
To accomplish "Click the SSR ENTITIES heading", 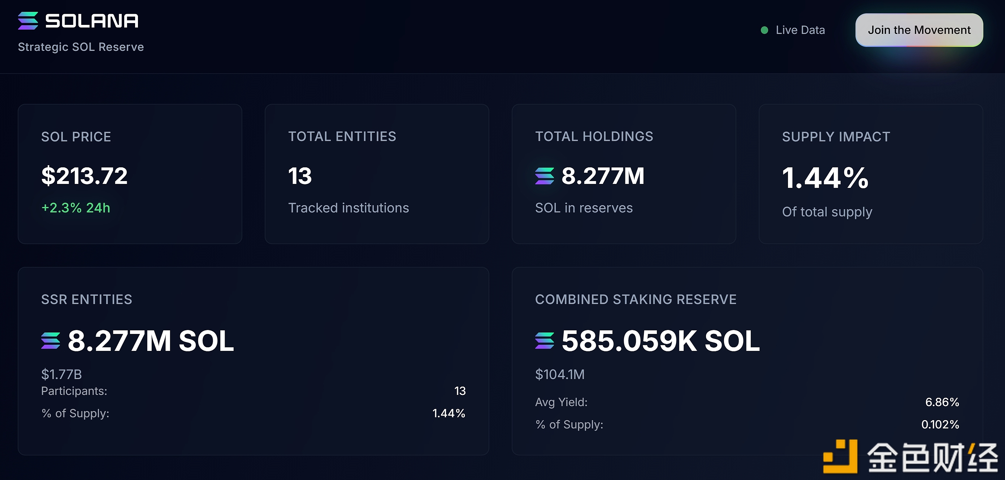I will (87, 299).
